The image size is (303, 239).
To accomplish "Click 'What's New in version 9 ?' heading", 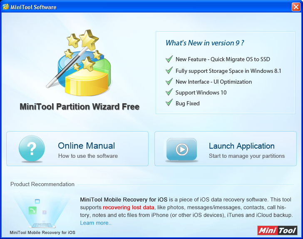I will coord(205,43).
